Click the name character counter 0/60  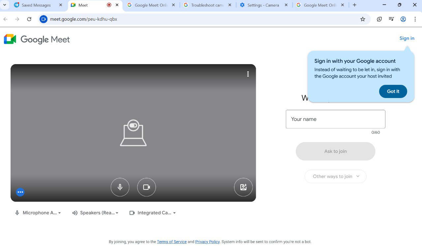pos(376,133)
